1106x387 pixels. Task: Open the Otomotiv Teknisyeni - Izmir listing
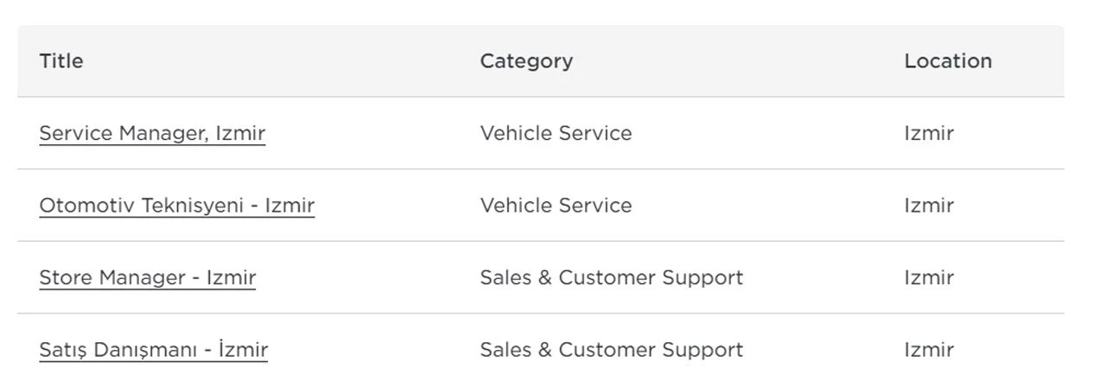pyautogui.click(x=176, y=206)
